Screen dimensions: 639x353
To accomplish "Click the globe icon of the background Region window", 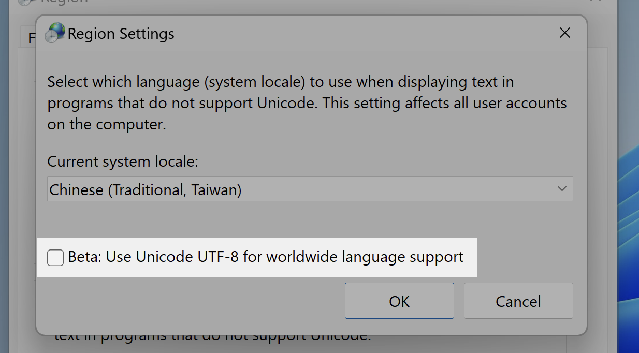I will tap(24, 2).
